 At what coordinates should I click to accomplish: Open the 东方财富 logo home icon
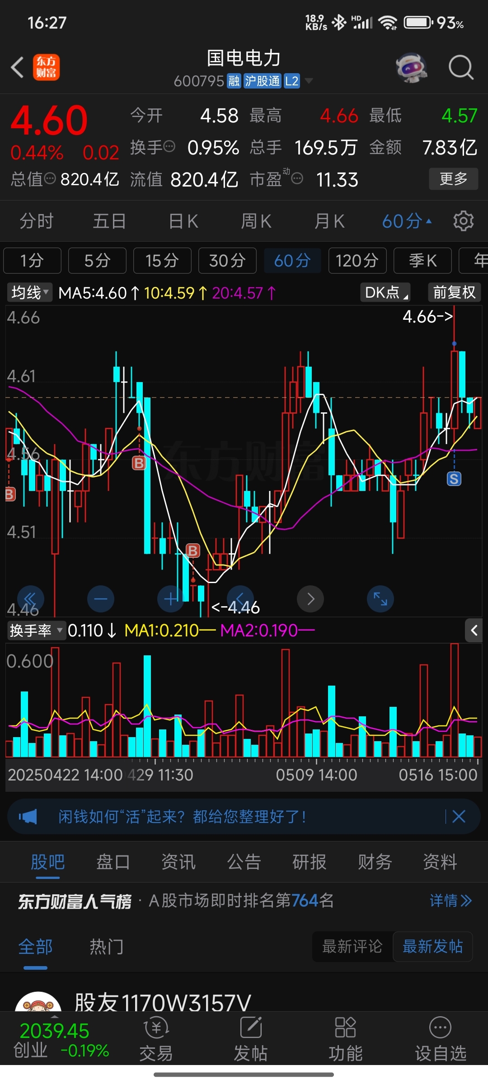(46, 67)
